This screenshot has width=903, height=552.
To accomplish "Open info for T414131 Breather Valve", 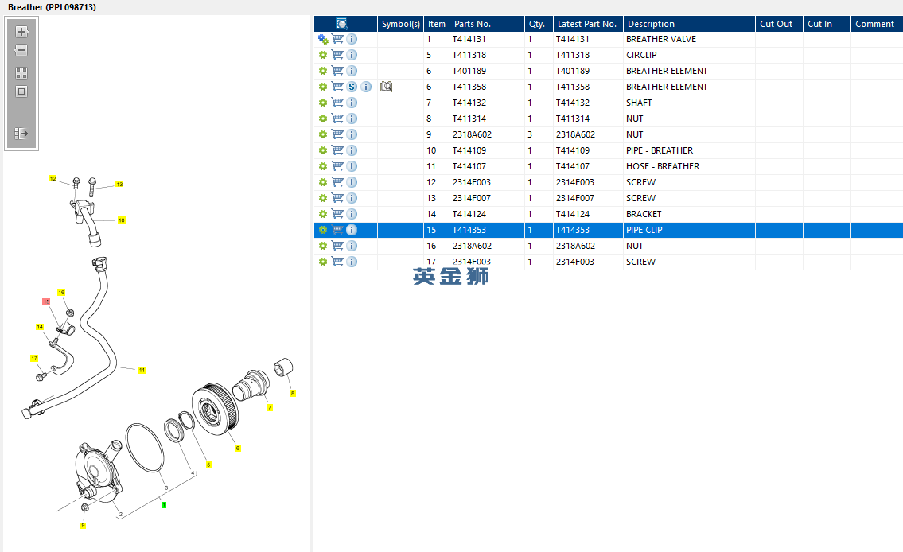I will coord(352,39).
